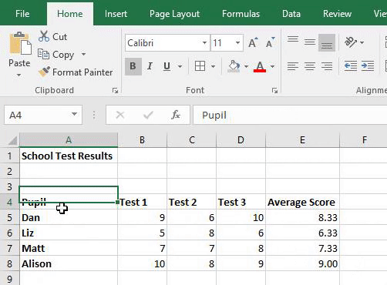Click the Increase Font Size icon
This screenshot has width=387, height=285.
(x=253, y=42)
